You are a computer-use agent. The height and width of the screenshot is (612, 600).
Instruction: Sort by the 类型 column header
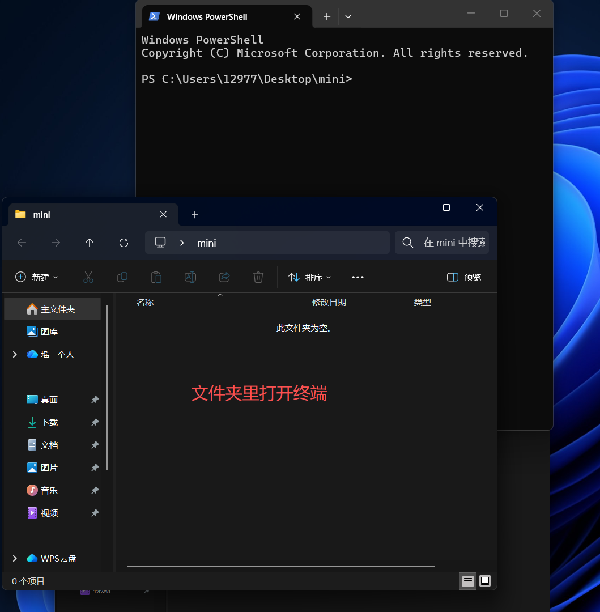[x=453, y=302]
